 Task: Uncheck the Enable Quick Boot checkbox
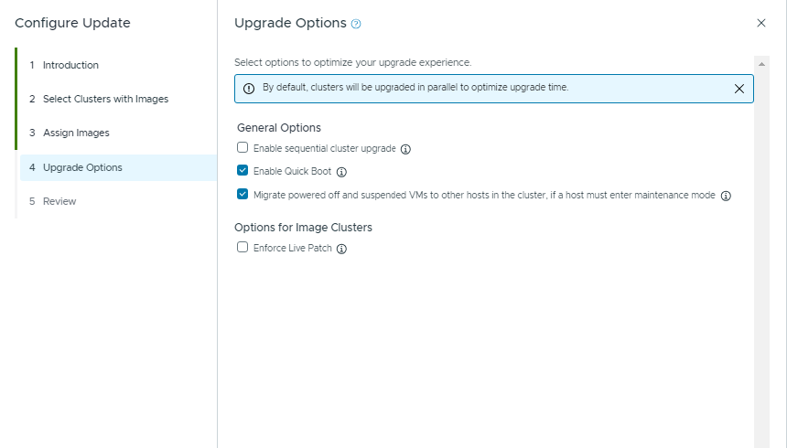click(243, 171)
